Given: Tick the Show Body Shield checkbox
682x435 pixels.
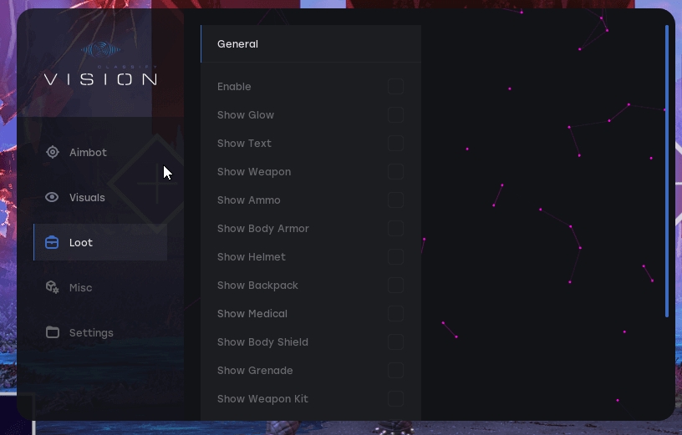Looking at the screenshot, I should coord(395,342).
